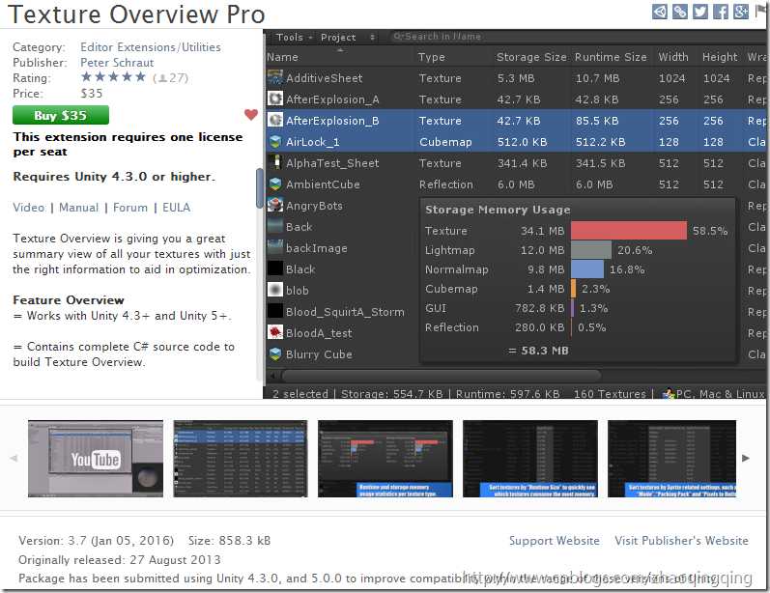Screen dimensions: 770x593
Task: Open the second screenshot thumbnail with blue rows
Action: click(241, 459)
